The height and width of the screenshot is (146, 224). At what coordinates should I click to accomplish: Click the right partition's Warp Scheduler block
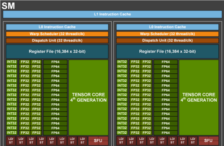167,34
